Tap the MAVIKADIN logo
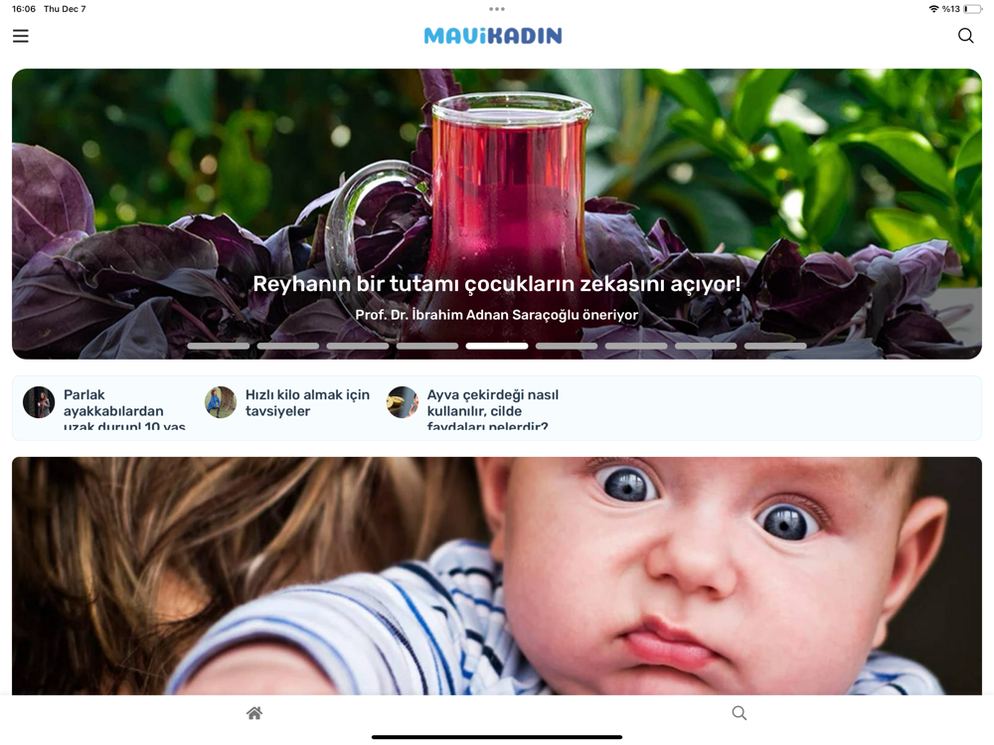This screenshot has height=745, width=994. tap(493, 36)
